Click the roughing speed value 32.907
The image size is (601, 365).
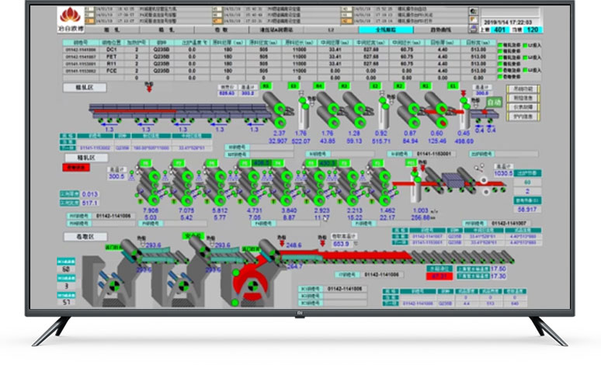278,141
